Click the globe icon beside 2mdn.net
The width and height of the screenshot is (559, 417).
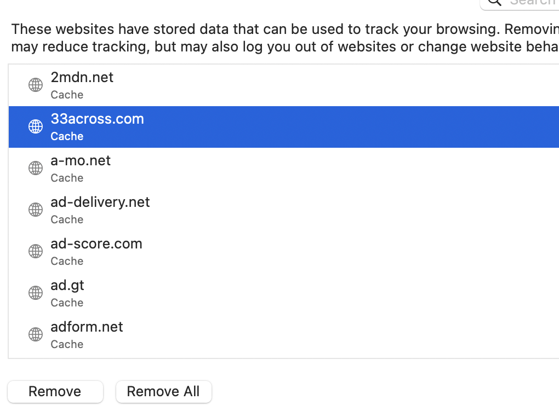[36, 85]
